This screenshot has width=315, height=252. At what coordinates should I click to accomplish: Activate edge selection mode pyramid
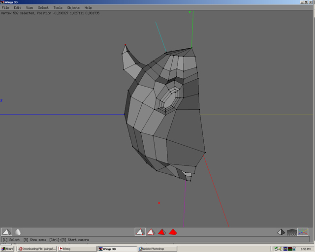(x=151, y=232)
